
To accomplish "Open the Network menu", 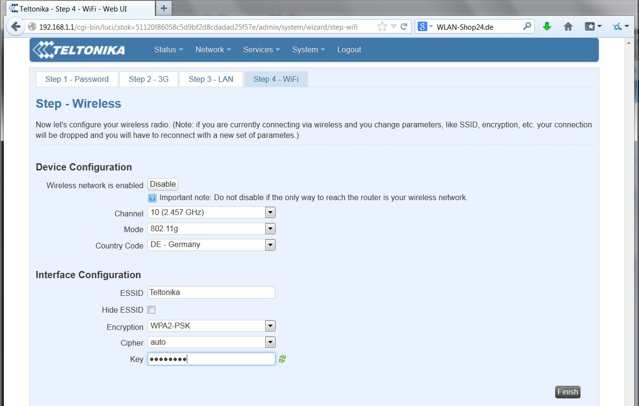I will (213, 50).
